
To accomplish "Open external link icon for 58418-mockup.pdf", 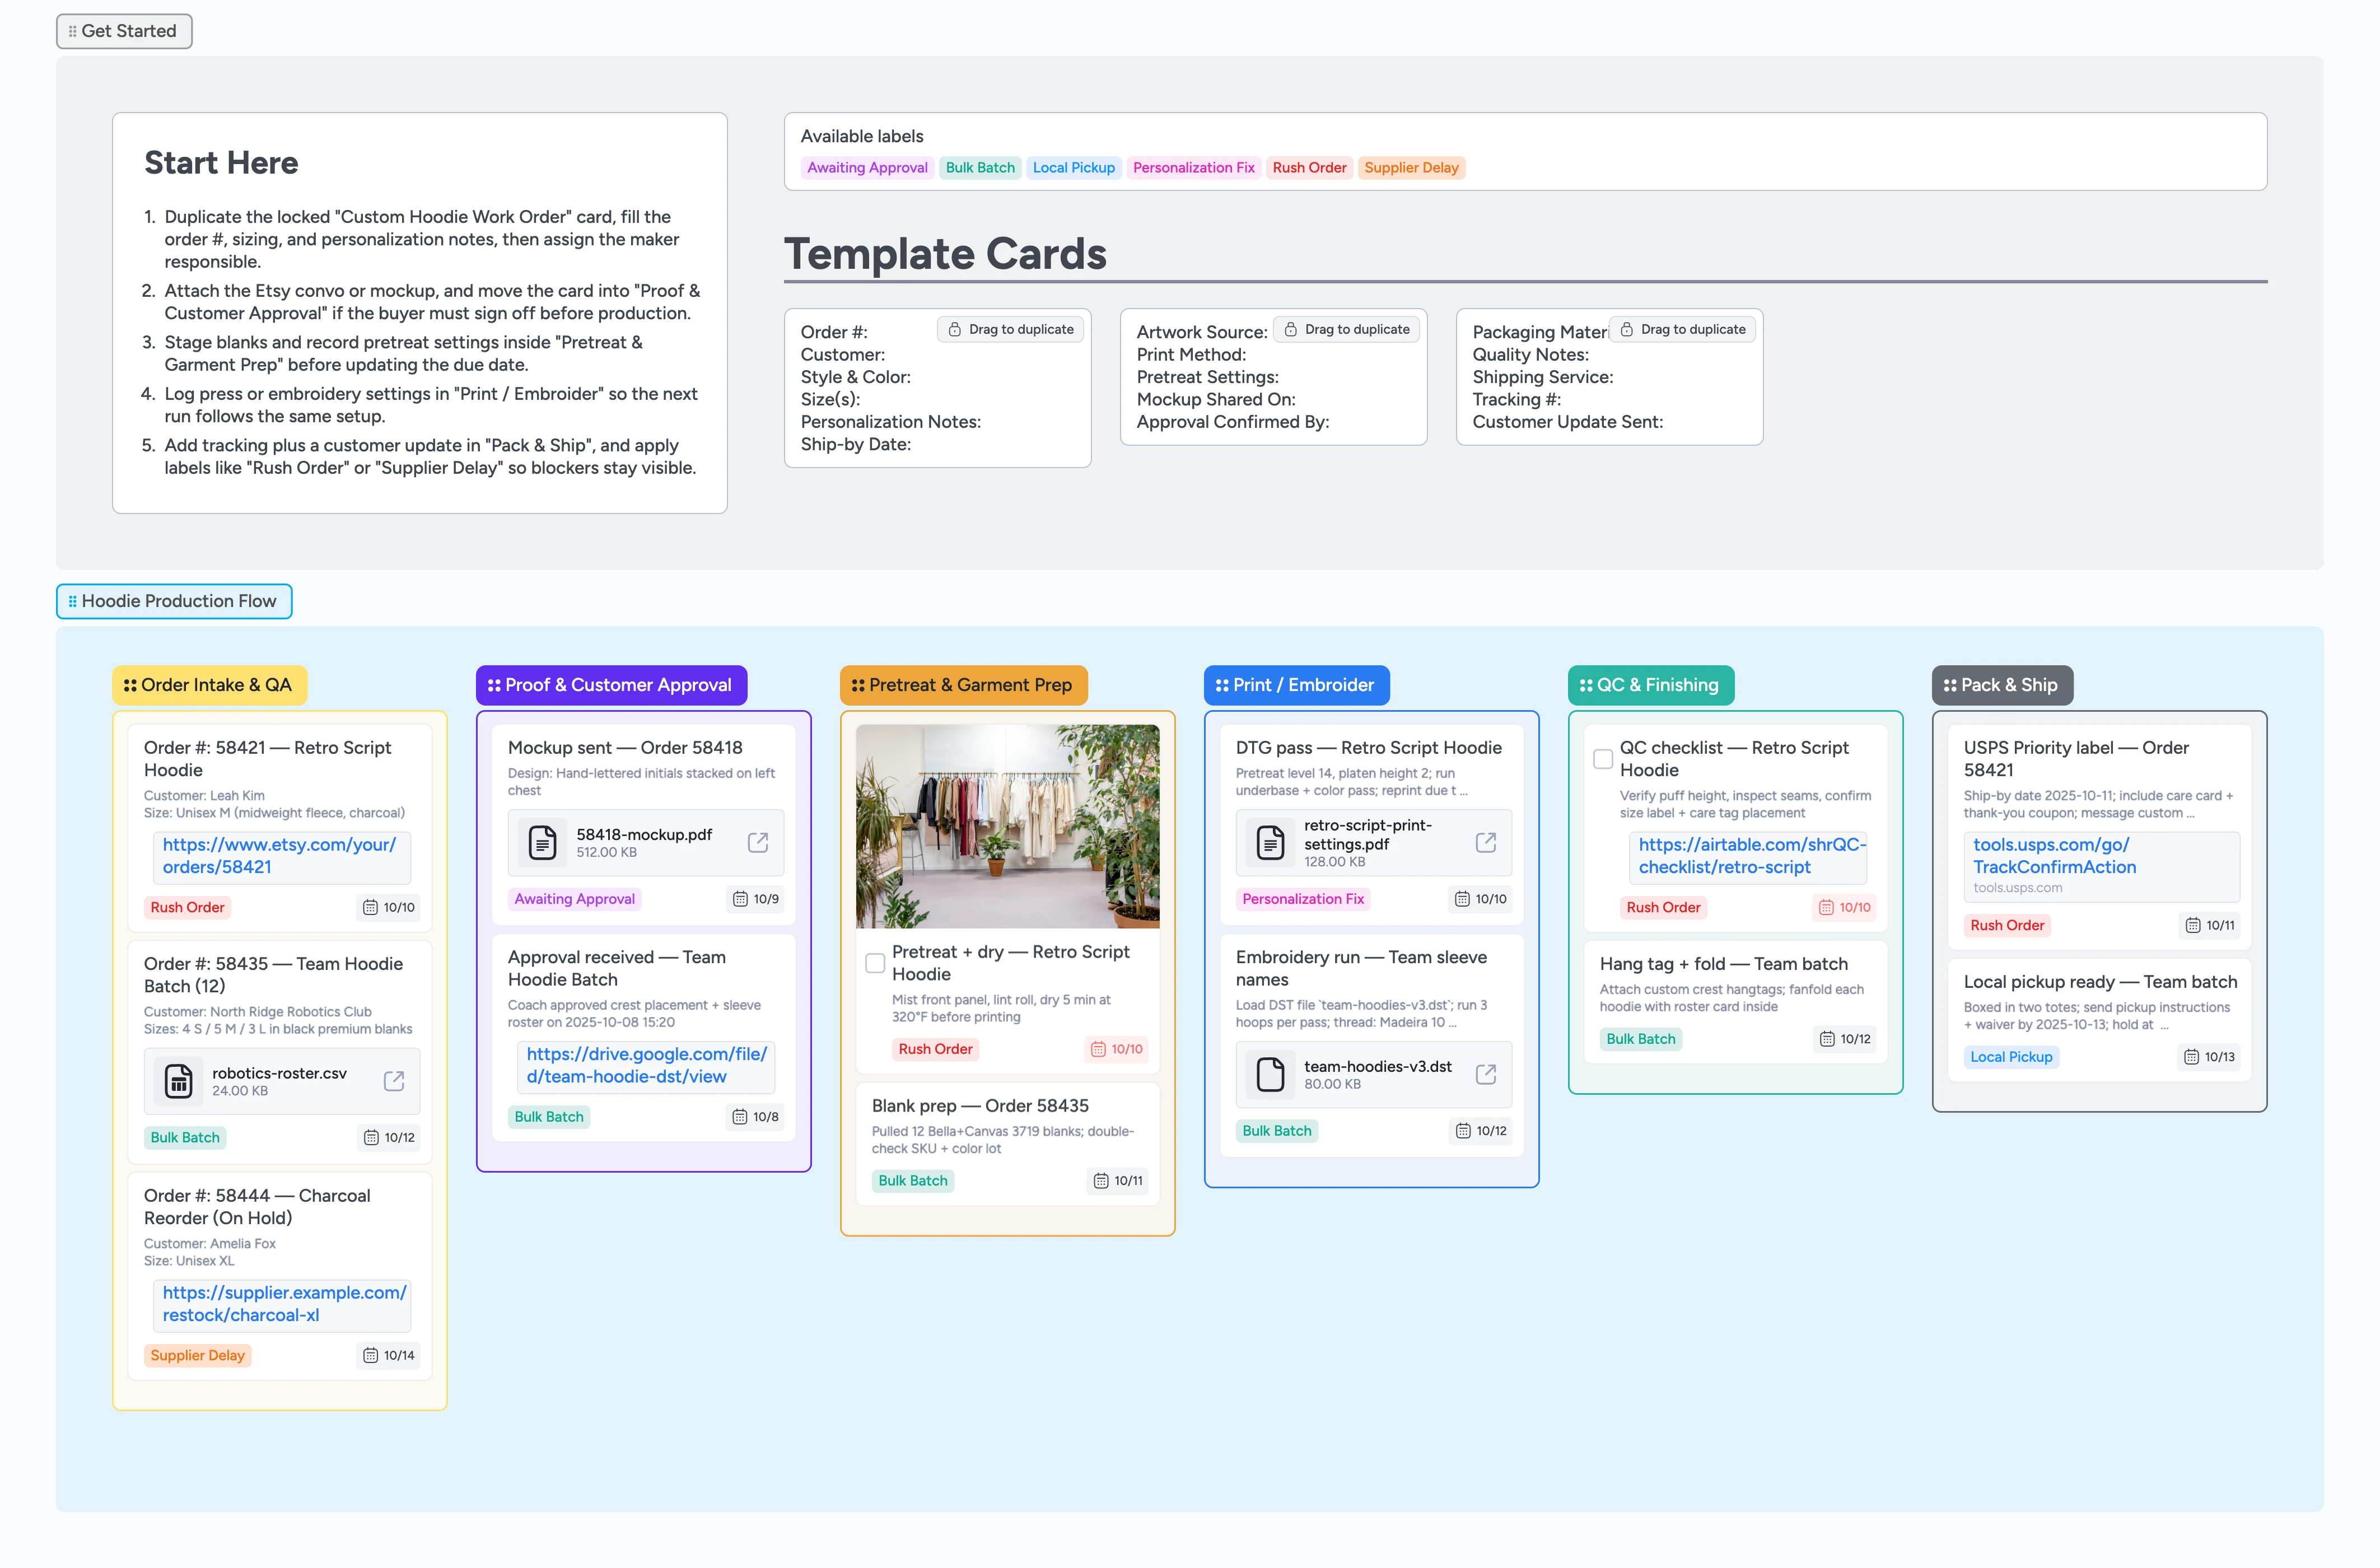I will (x=758, y=842).
